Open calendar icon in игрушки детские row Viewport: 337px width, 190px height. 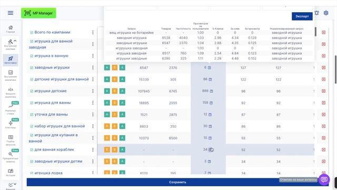click(211, 91)
